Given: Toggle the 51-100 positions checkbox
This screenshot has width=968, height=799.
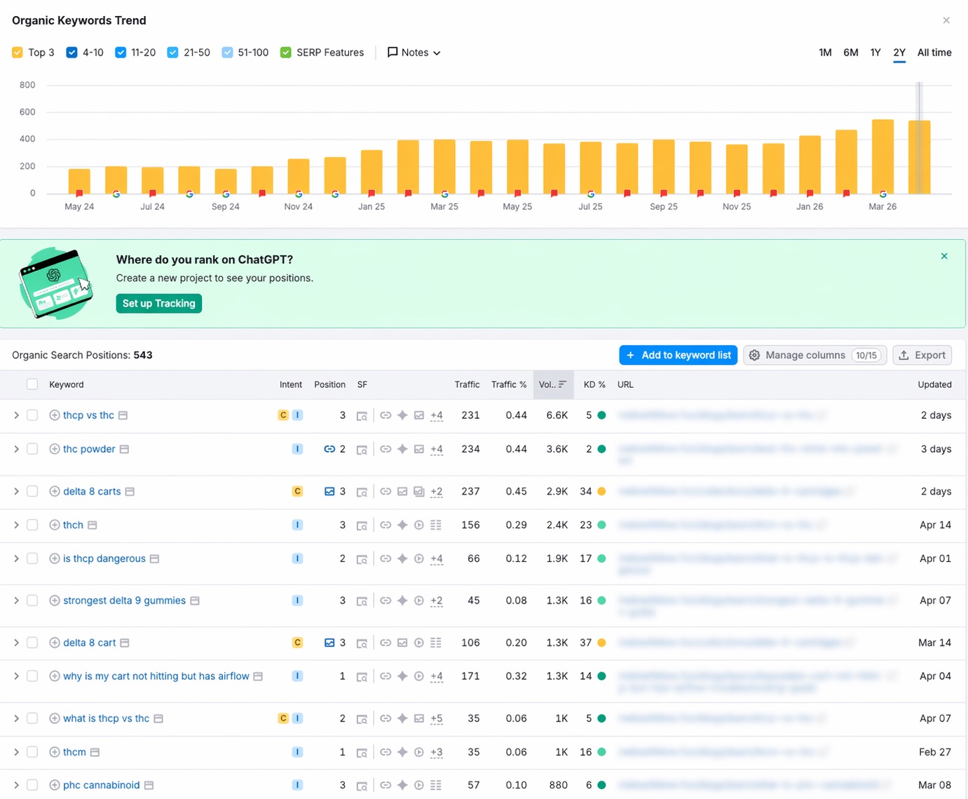Looking at the screenshot, I should click(227, 53).
